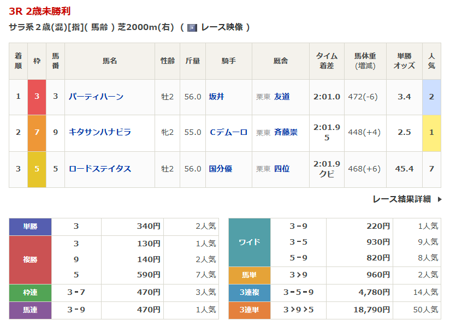
Task: Expand レース結果詳細 arrow
Action: click(x=440, y=199)
